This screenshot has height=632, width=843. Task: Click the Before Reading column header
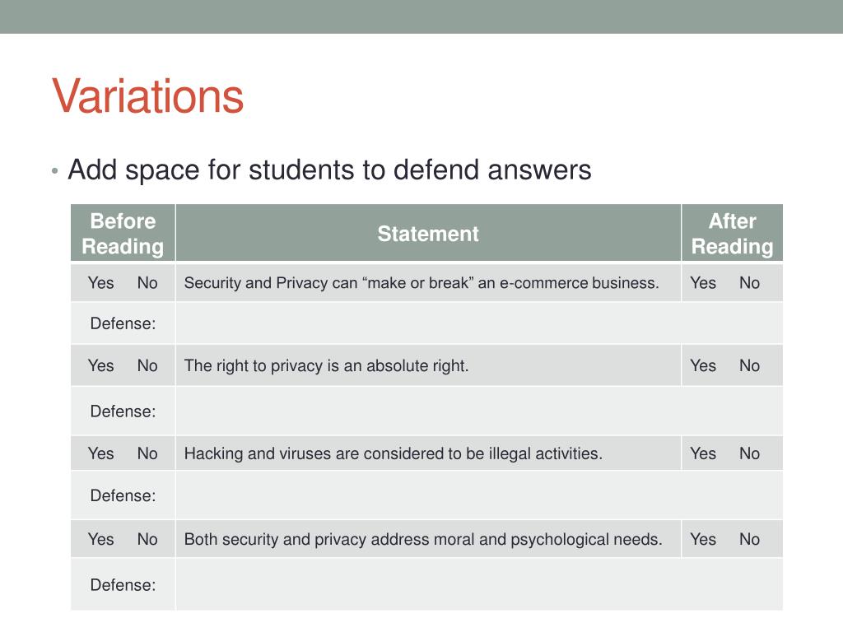[x=123, y=233]
